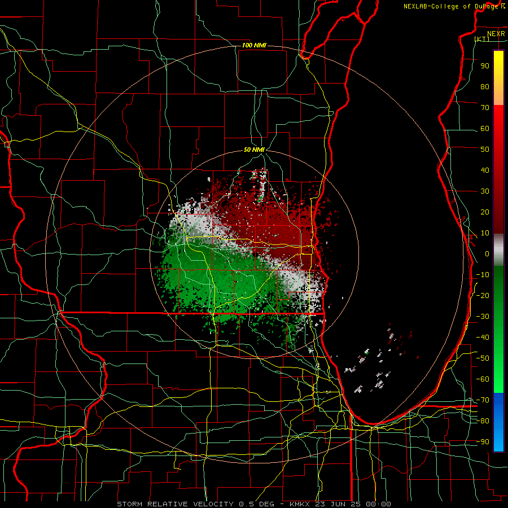
Task: Click the '70' label on velocity scale
Action: (485, 108)
